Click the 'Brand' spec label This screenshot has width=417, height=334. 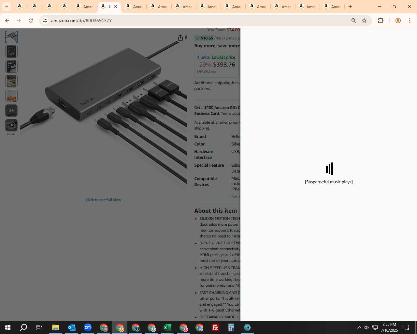click(200, 137)
